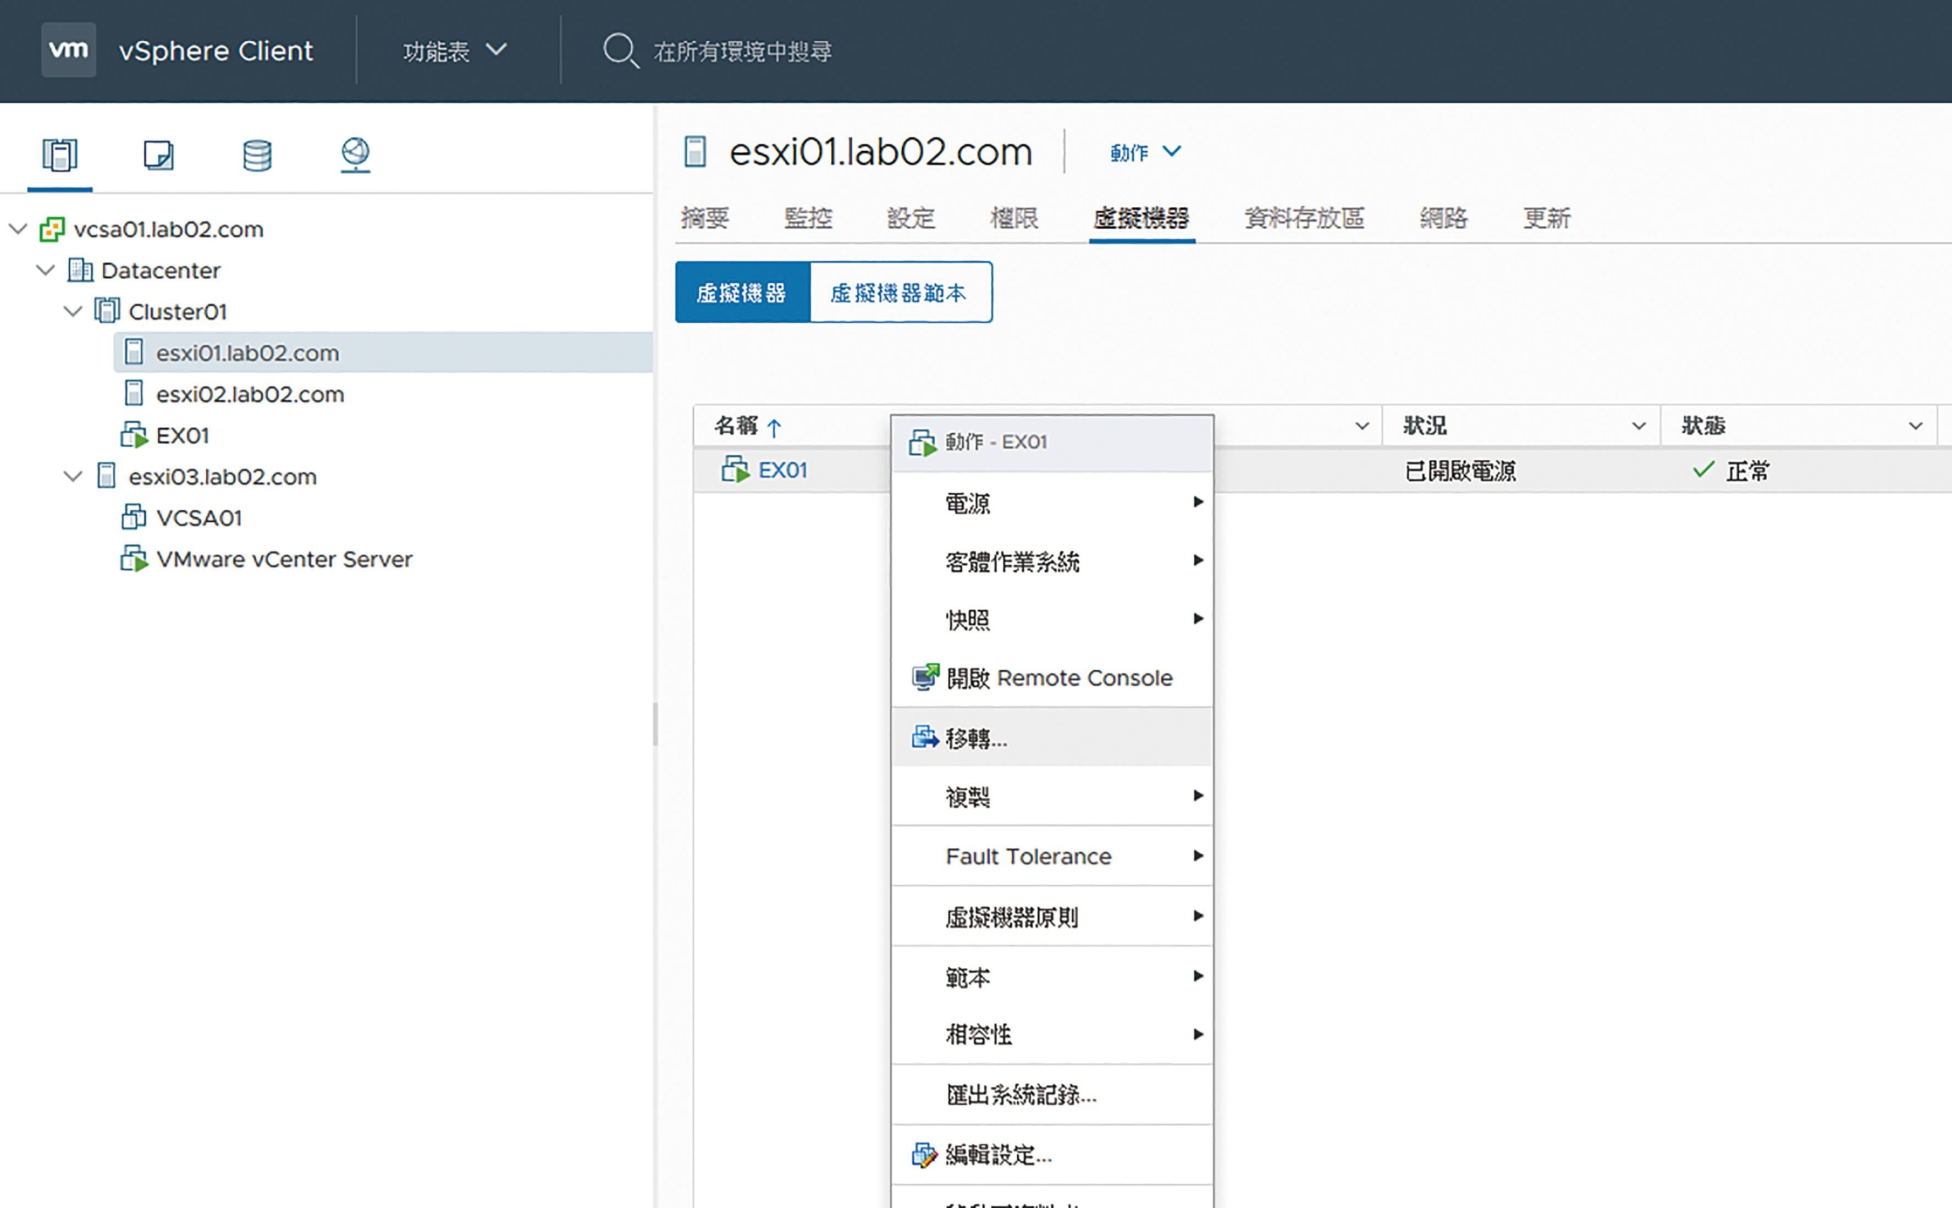Switch to the 摘要 tab

coord(705,217)
